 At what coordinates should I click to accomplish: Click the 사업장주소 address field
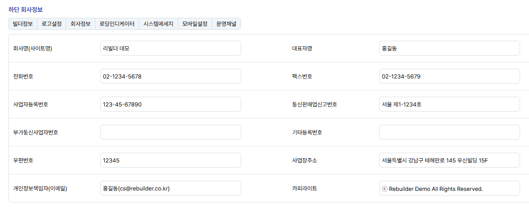pyautogui.click(x=449, y=160)
